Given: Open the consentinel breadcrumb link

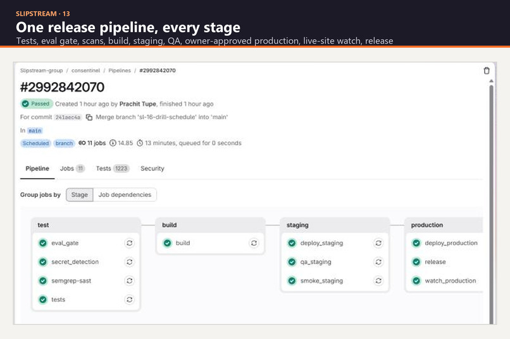Looking at the screenshot, I should 85,71.
